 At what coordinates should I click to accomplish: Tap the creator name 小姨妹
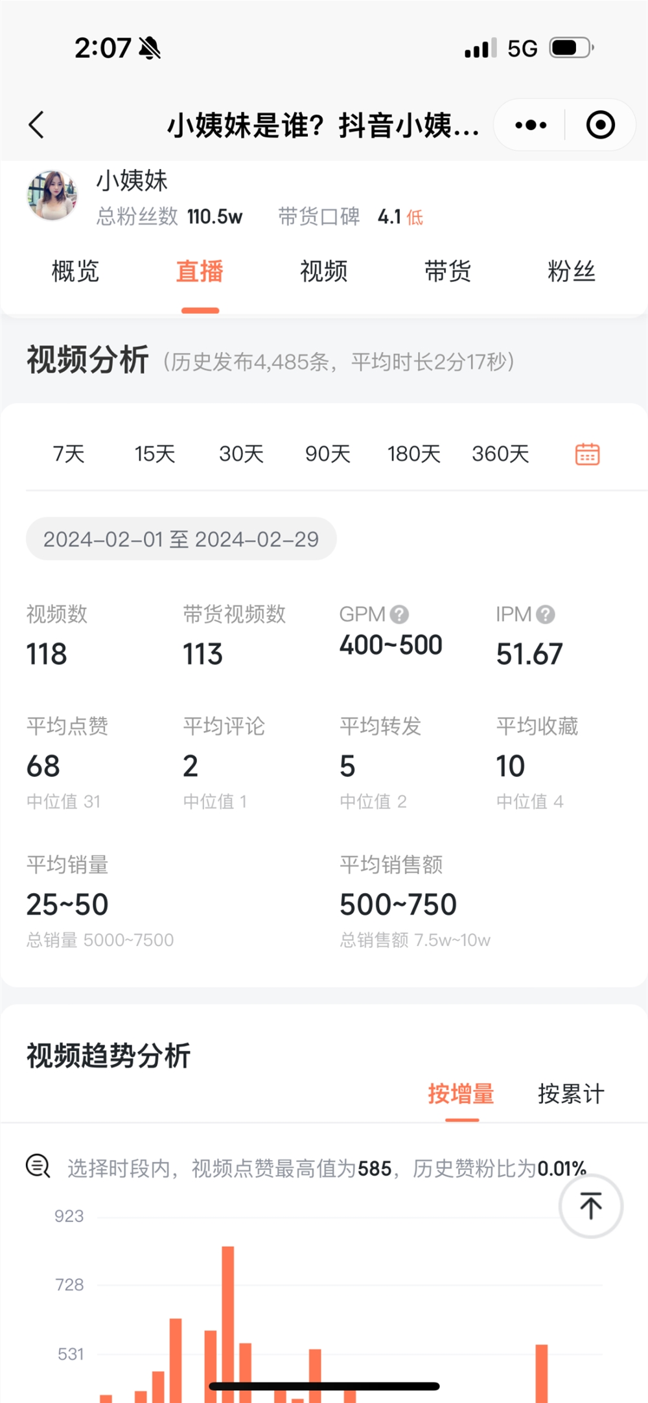(x=132, y=182)
